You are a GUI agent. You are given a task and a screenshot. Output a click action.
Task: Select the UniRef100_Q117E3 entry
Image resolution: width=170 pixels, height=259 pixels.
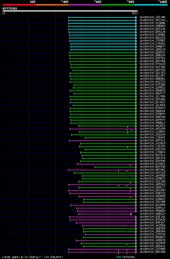(152, 73)
